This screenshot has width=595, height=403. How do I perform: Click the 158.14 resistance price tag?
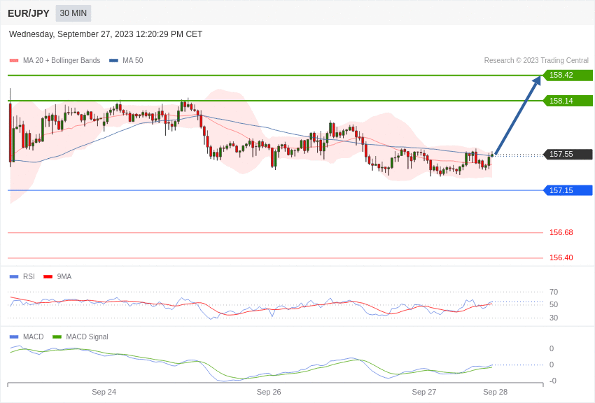coord(568,101)
